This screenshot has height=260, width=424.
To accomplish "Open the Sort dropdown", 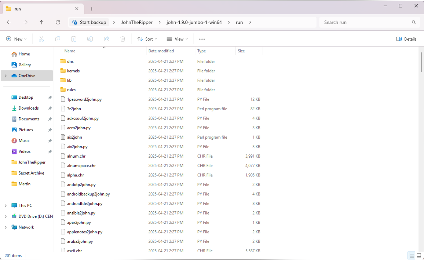I will (x=147, y=39).
